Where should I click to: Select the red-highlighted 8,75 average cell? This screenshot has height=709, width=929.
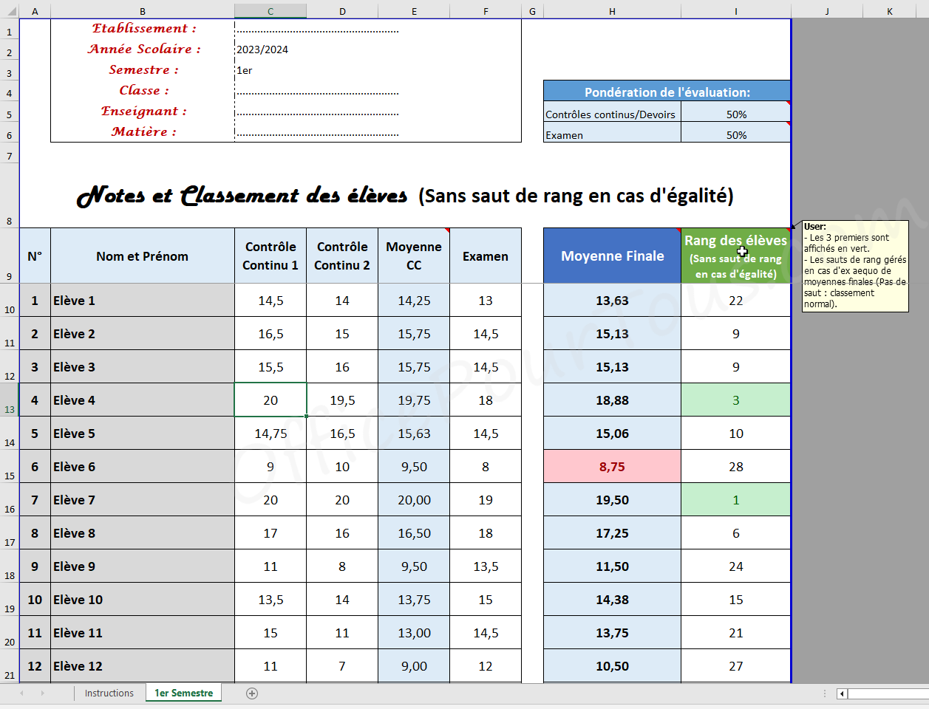click(612, 467)
